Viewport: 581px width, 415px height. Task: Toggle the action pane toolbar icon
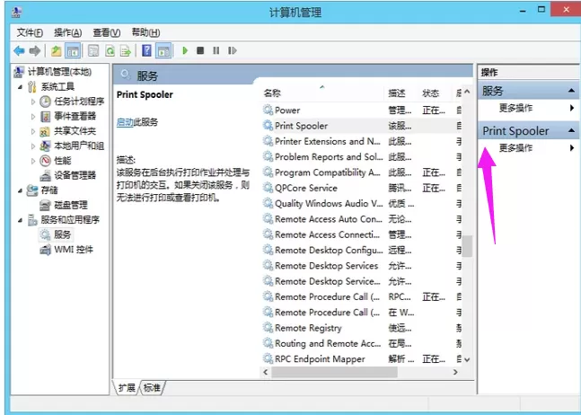(x=163, y=51)
